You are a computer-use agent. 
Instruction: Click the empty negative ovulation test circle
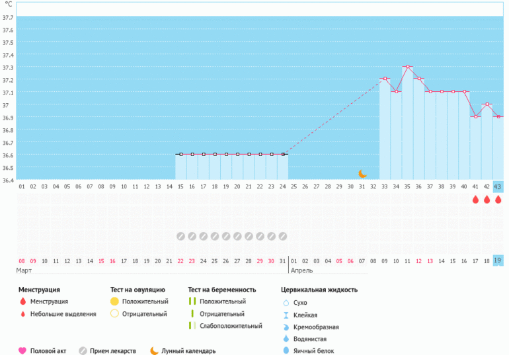114,313
